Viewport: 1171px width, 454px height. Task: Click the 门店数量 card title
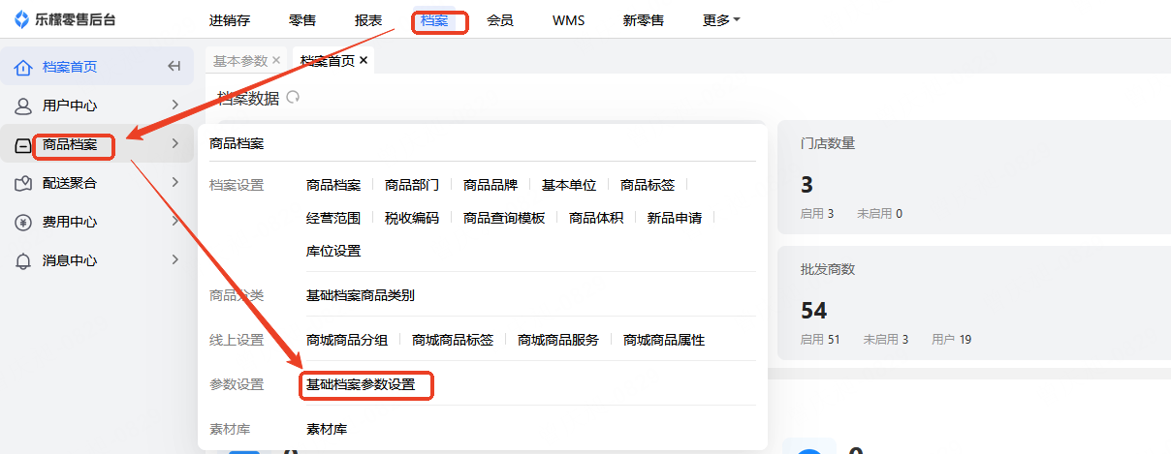(828, 143)
